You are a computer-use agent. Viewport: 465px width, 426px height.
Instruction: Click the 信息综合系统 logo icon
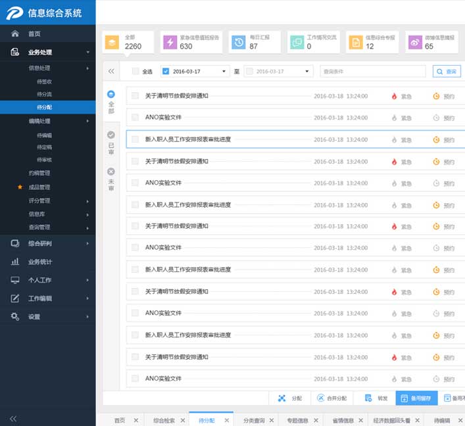coord(15,12)
